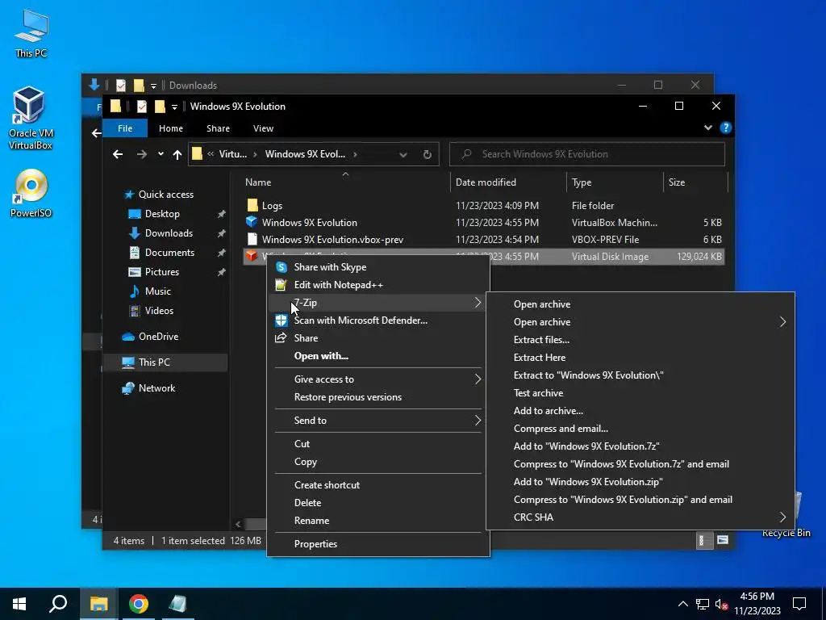This screenshot has height=620, width=826.
Task: Open the Windows Start menu
Action: tap(19, 604)
